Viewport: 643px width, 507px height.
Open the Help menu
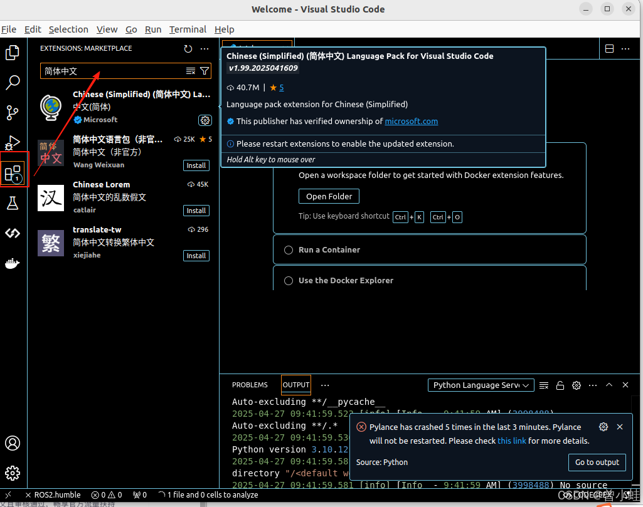(225, 29)
